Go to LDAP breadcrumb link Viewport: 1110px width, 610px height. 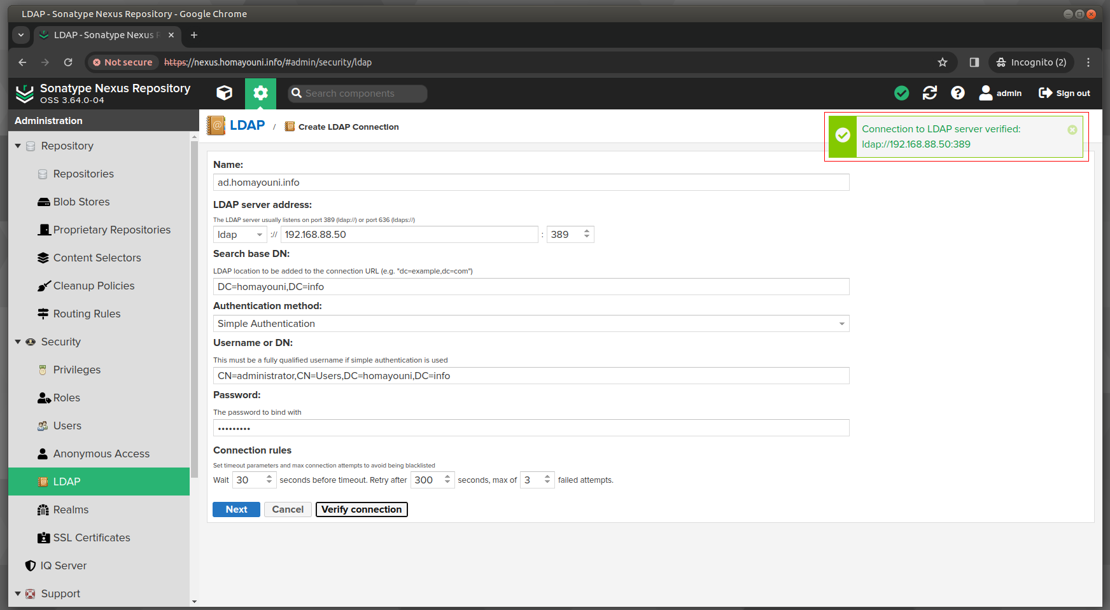pos(247,125)
